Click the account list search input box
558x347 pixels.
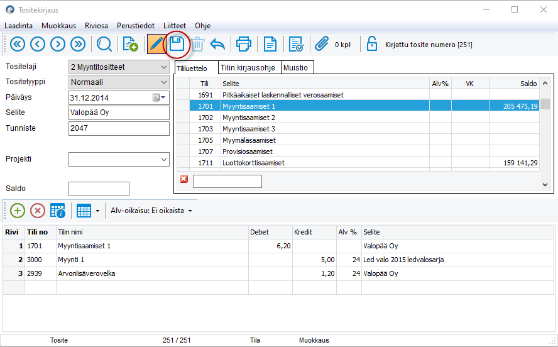click(x=227, y=181)
